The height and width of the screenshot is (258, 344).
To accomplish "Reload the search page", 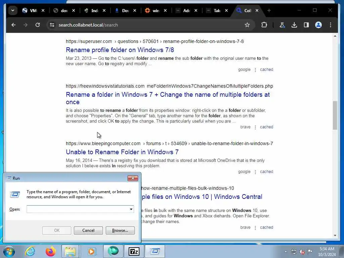I will coord(38,25).
